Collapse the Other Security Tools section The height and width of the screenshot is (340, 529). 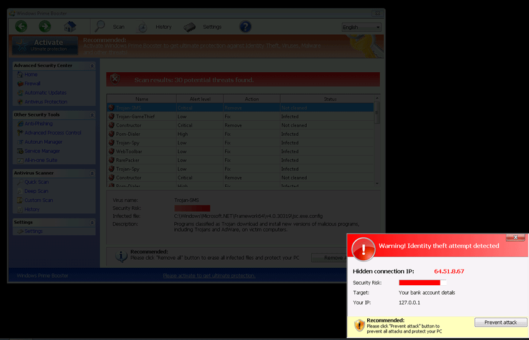pos(92,115)
